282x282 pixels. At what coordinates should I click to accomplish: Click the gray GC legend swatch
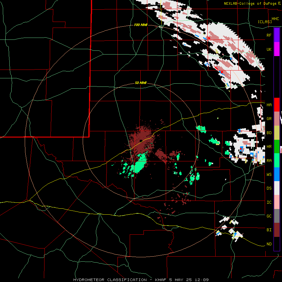click(x=277, y=216)
